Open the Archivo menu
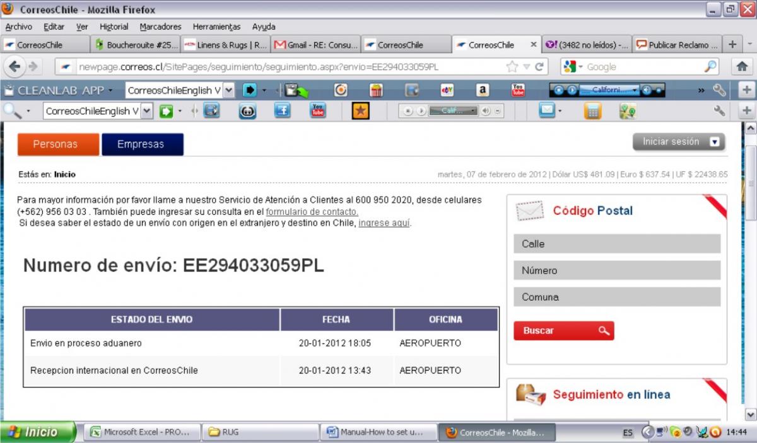757x443 pixels. click(x=18, y=26)
